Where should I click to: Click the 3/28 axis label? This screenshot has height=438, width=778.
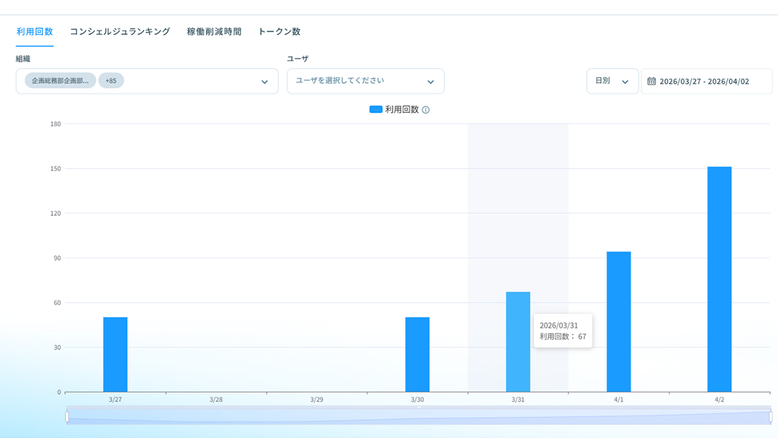216,400
